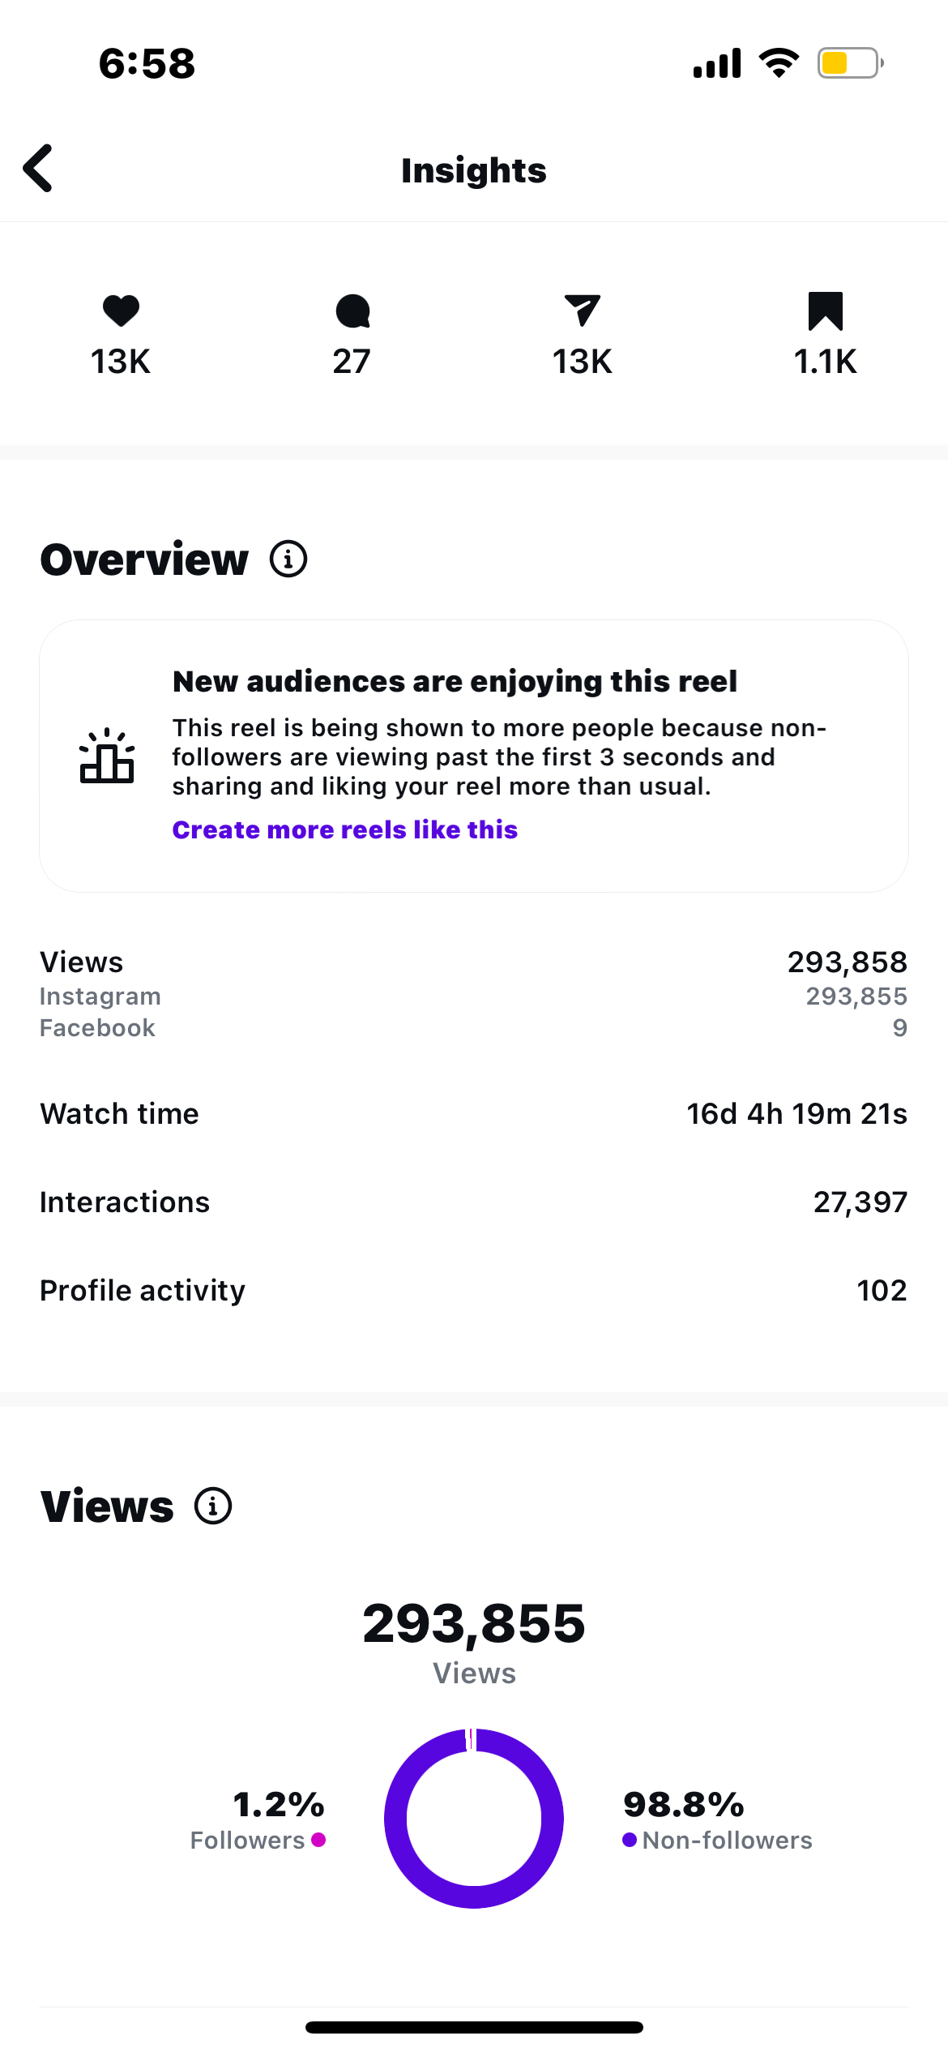This screenshot has height=2053, width=948.
Task: Tap the comments bubble icon
Action: tap(352, 311)
